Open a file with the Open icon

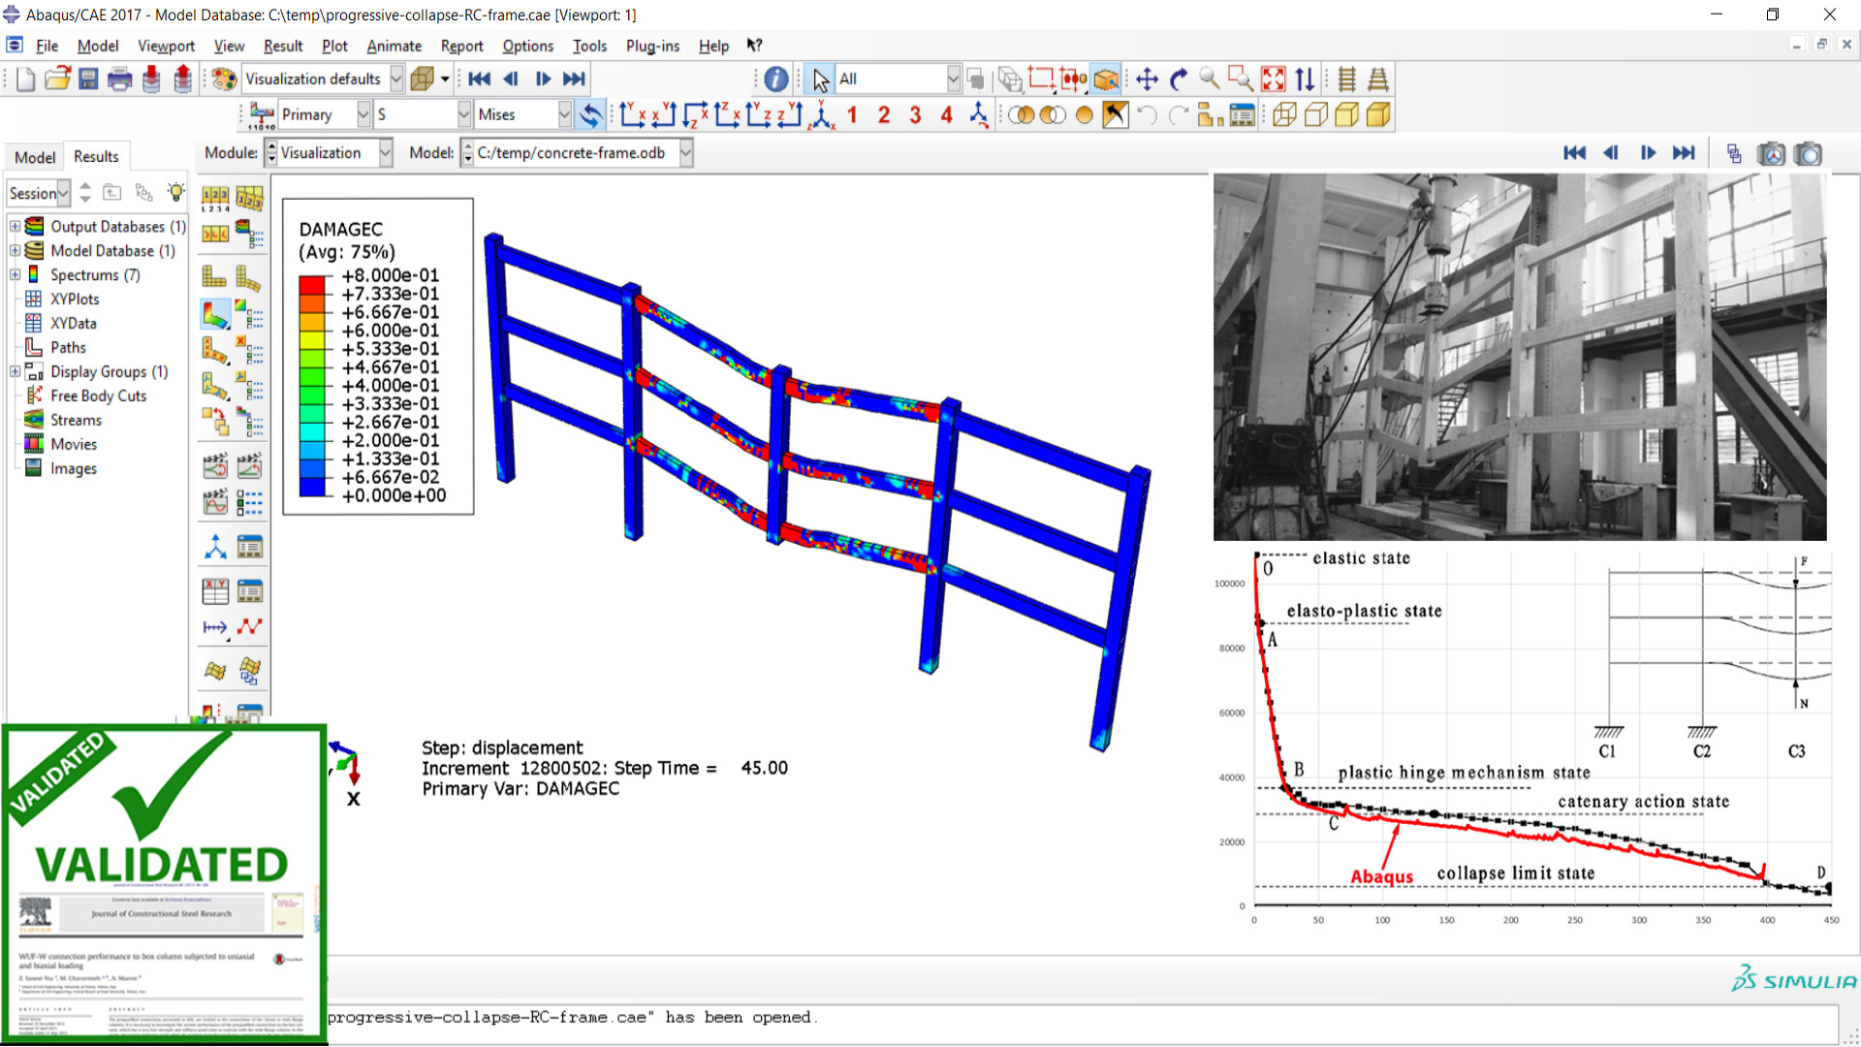57,79
